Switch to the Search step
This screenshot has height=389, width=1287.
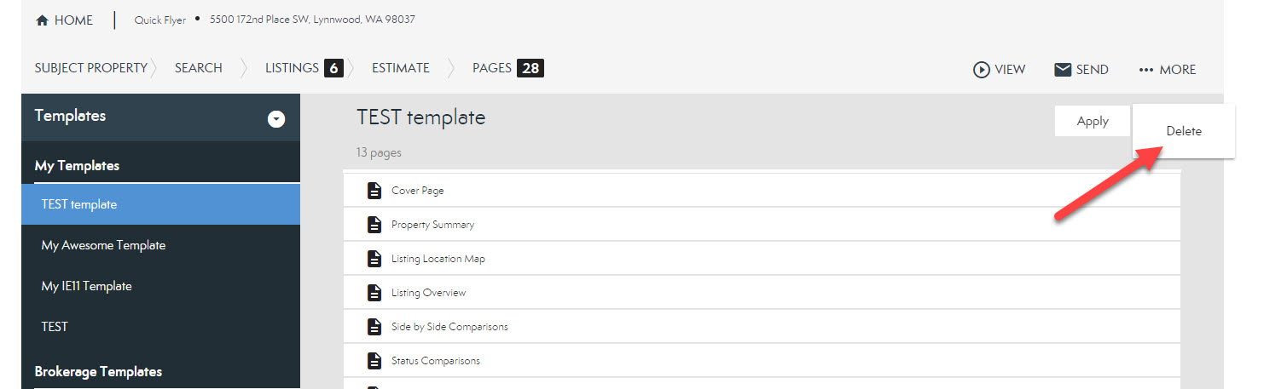click(x=198, y=68)
